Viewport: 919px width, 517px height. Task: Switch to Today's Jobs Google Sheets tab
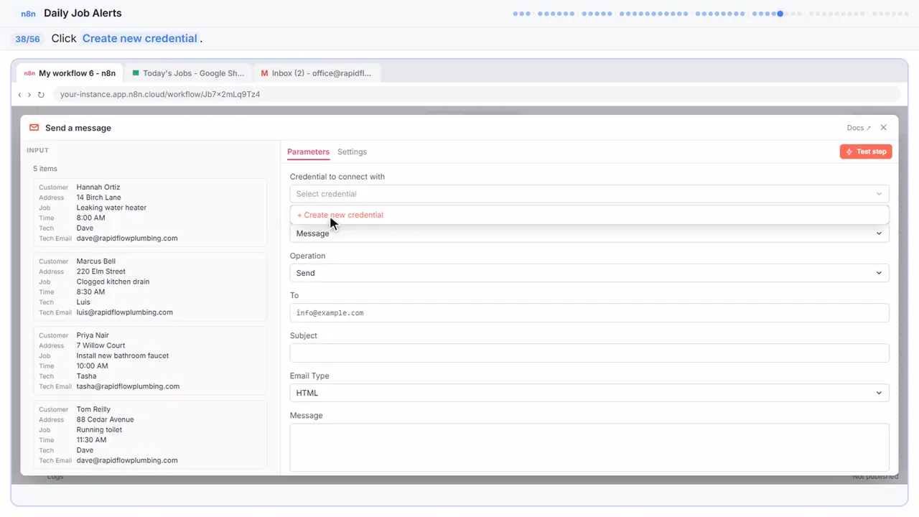point(189,73)
